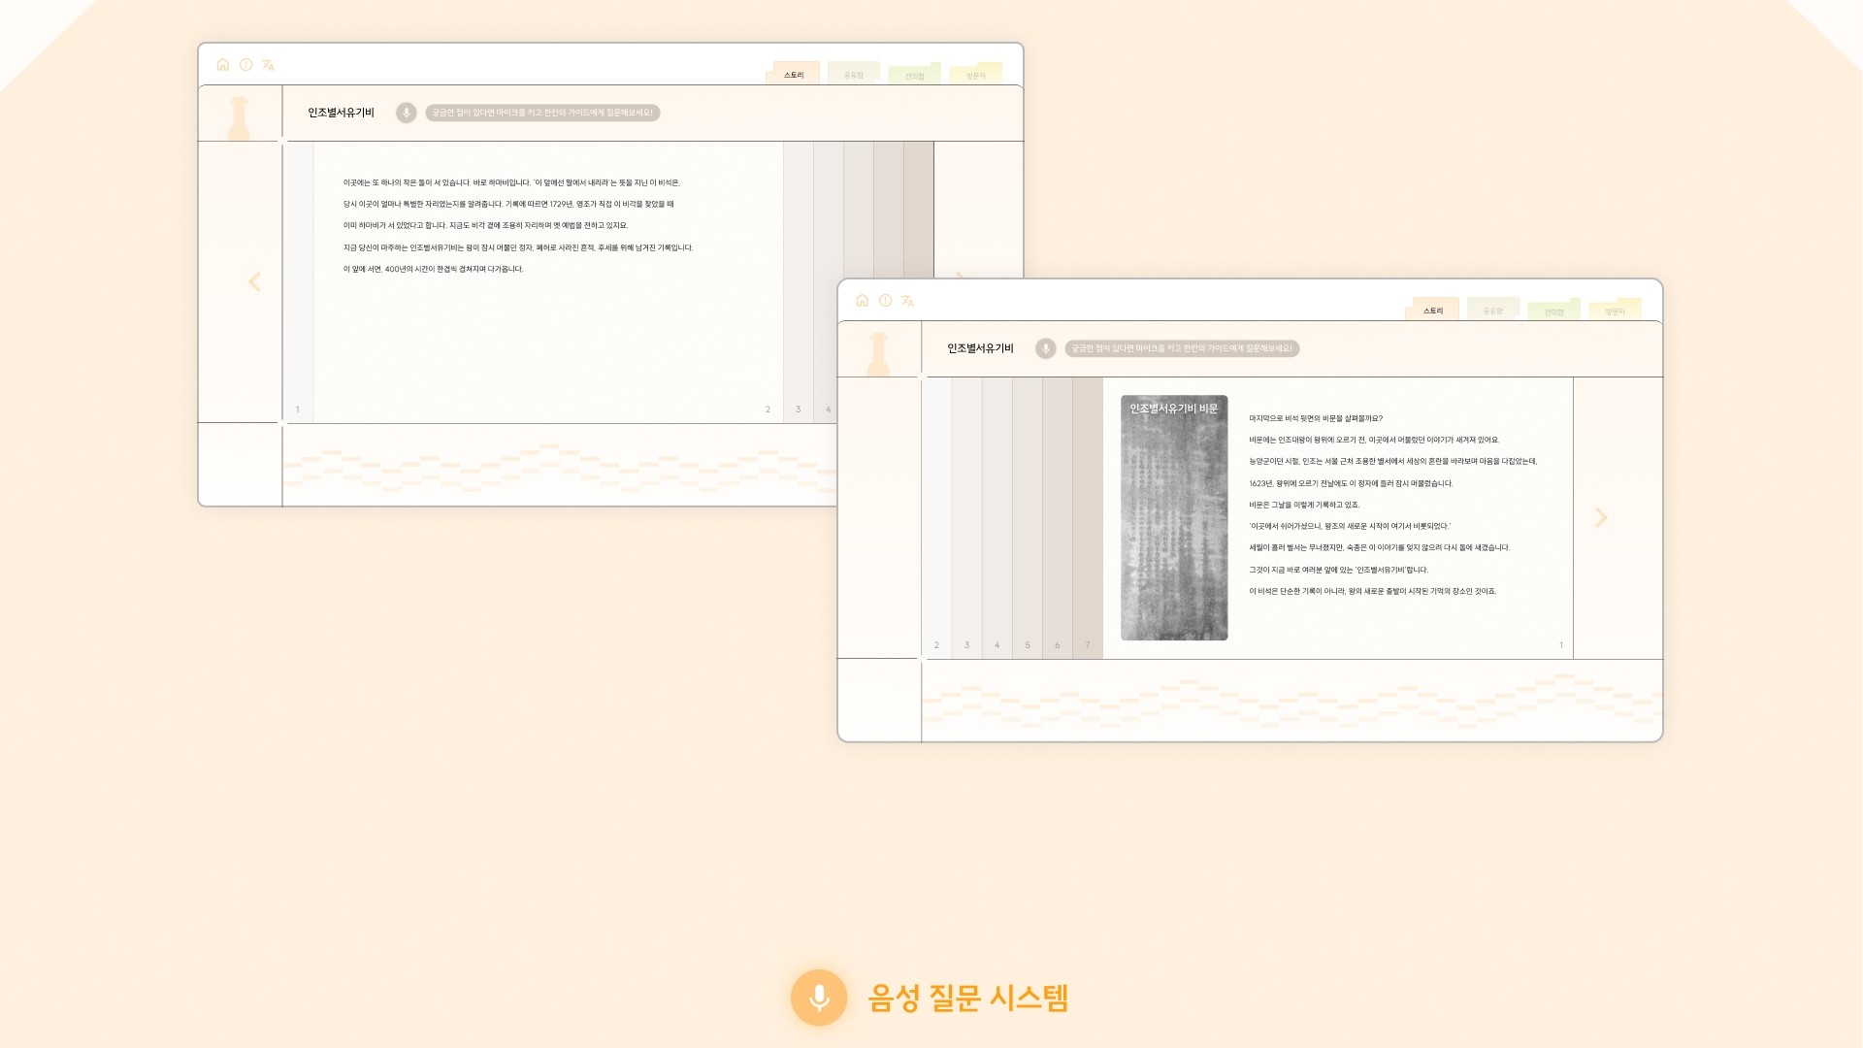The height and width of the screenshot is (1048, 1863).
Task: Click large orange microphone icon at bottom
Action: tap(819, 998)
